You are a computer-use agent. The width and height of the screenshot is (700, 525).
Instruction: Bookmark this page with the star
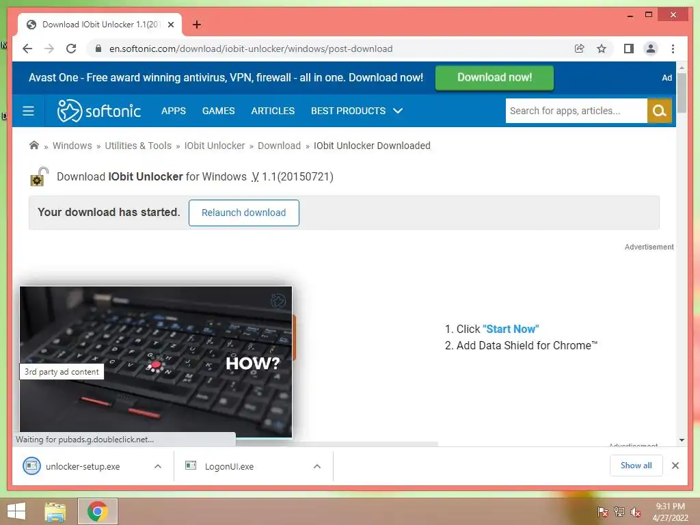[602, 49]
